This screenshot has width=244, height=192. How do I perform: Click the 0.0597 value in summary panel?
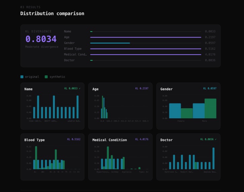pyautogui.click(x=210, y=43)
